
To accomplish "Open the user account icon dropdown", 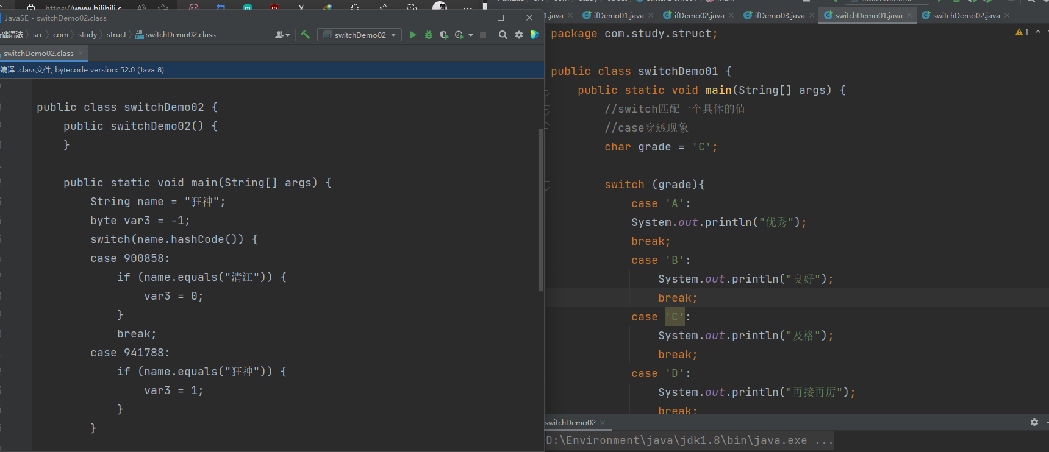I will [282, 35].
